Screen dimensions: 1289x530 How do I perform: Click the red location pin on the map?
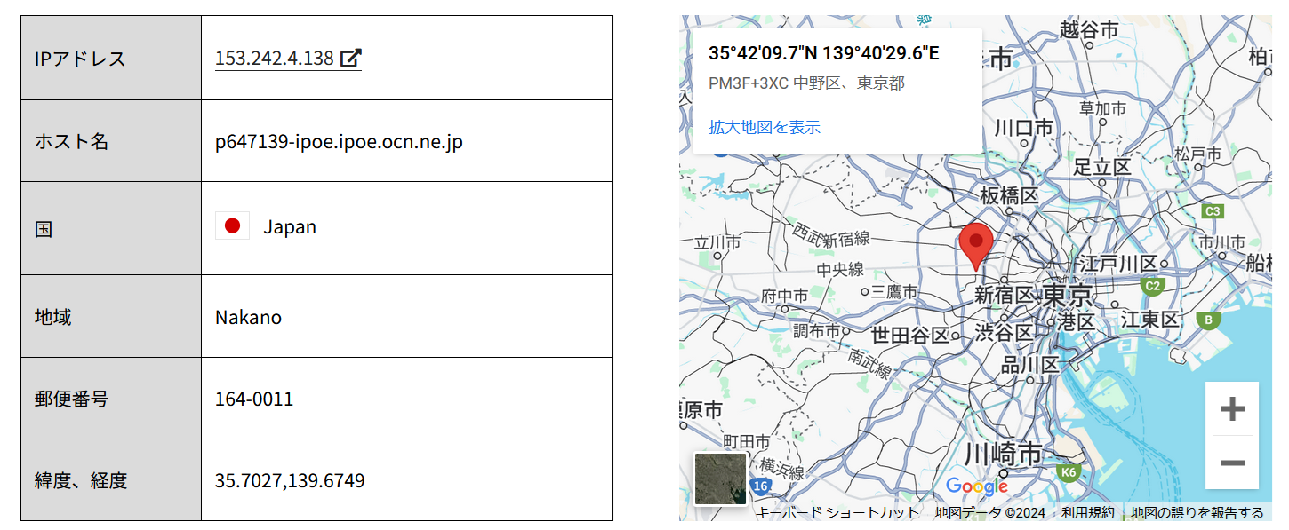976,247
